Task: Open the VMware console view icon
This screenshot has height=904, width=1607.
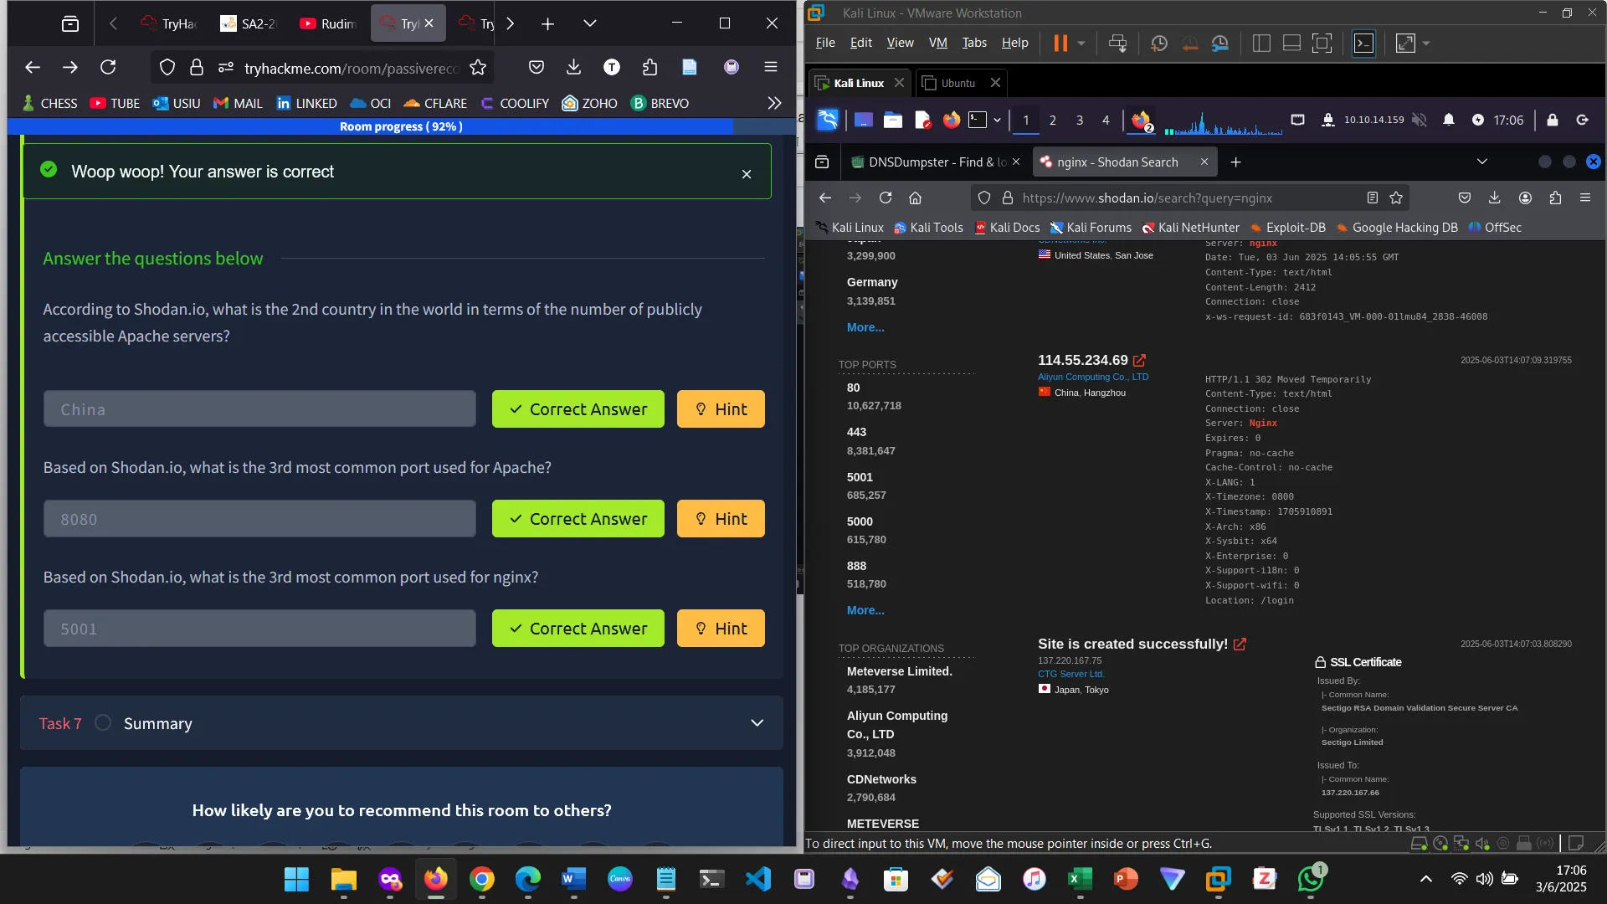Action: pyautogui.click(x=1363, y=44)
